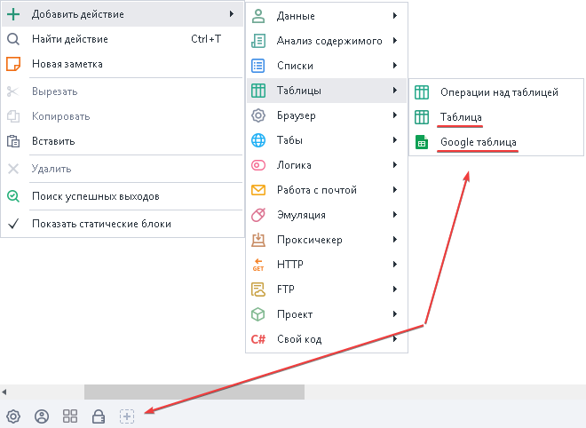Click the Google Sheets icon in submenu

tap(423, 142)
